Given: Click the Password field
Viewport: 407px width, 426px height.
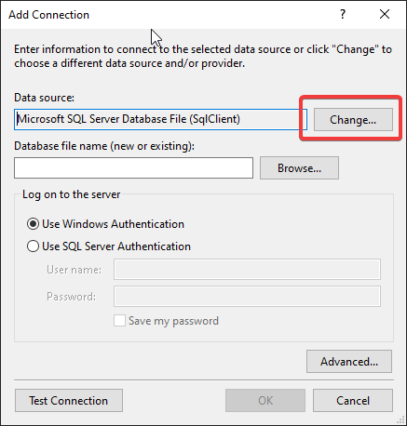Looking at the screenshot, I should 247,297.
